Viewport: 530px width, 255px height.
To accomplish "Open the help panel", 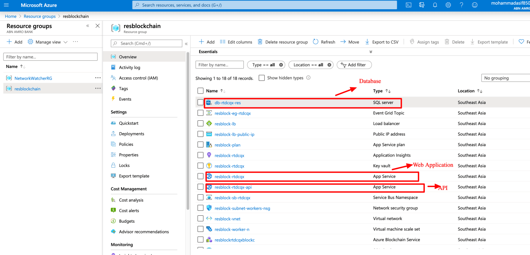I will pyautogui.click(x=461, y=5).
